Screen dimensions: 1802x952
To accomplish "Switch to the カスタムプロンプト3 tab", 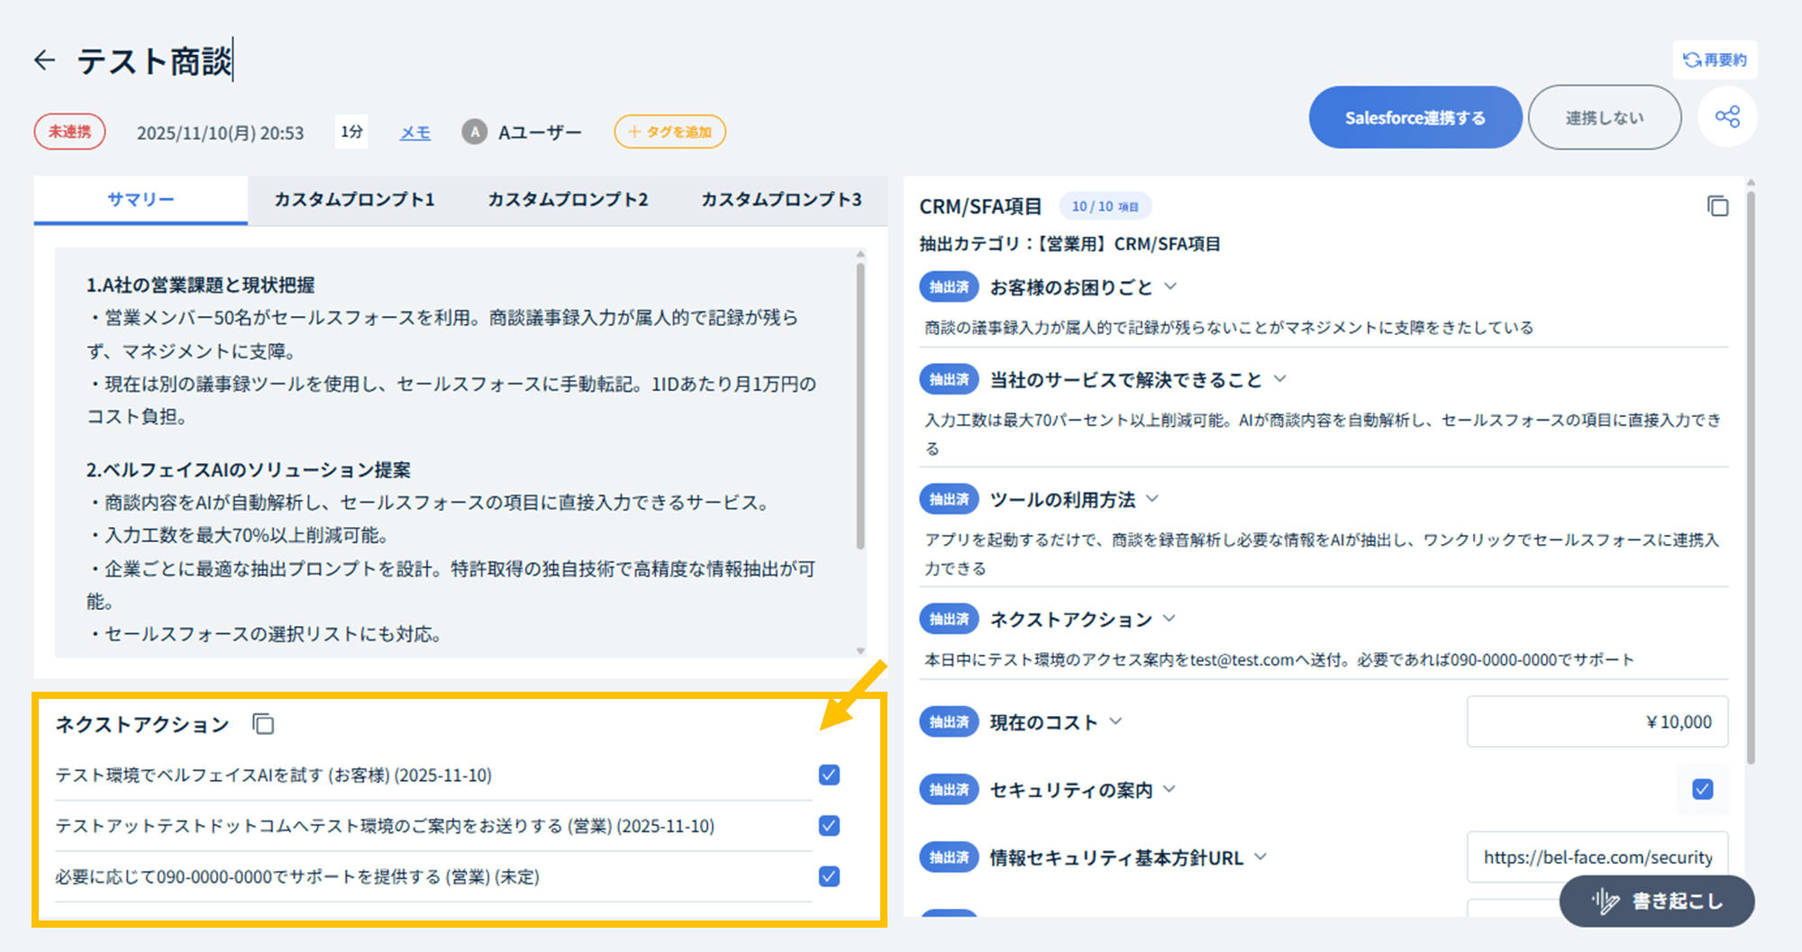I will (781, 200).
